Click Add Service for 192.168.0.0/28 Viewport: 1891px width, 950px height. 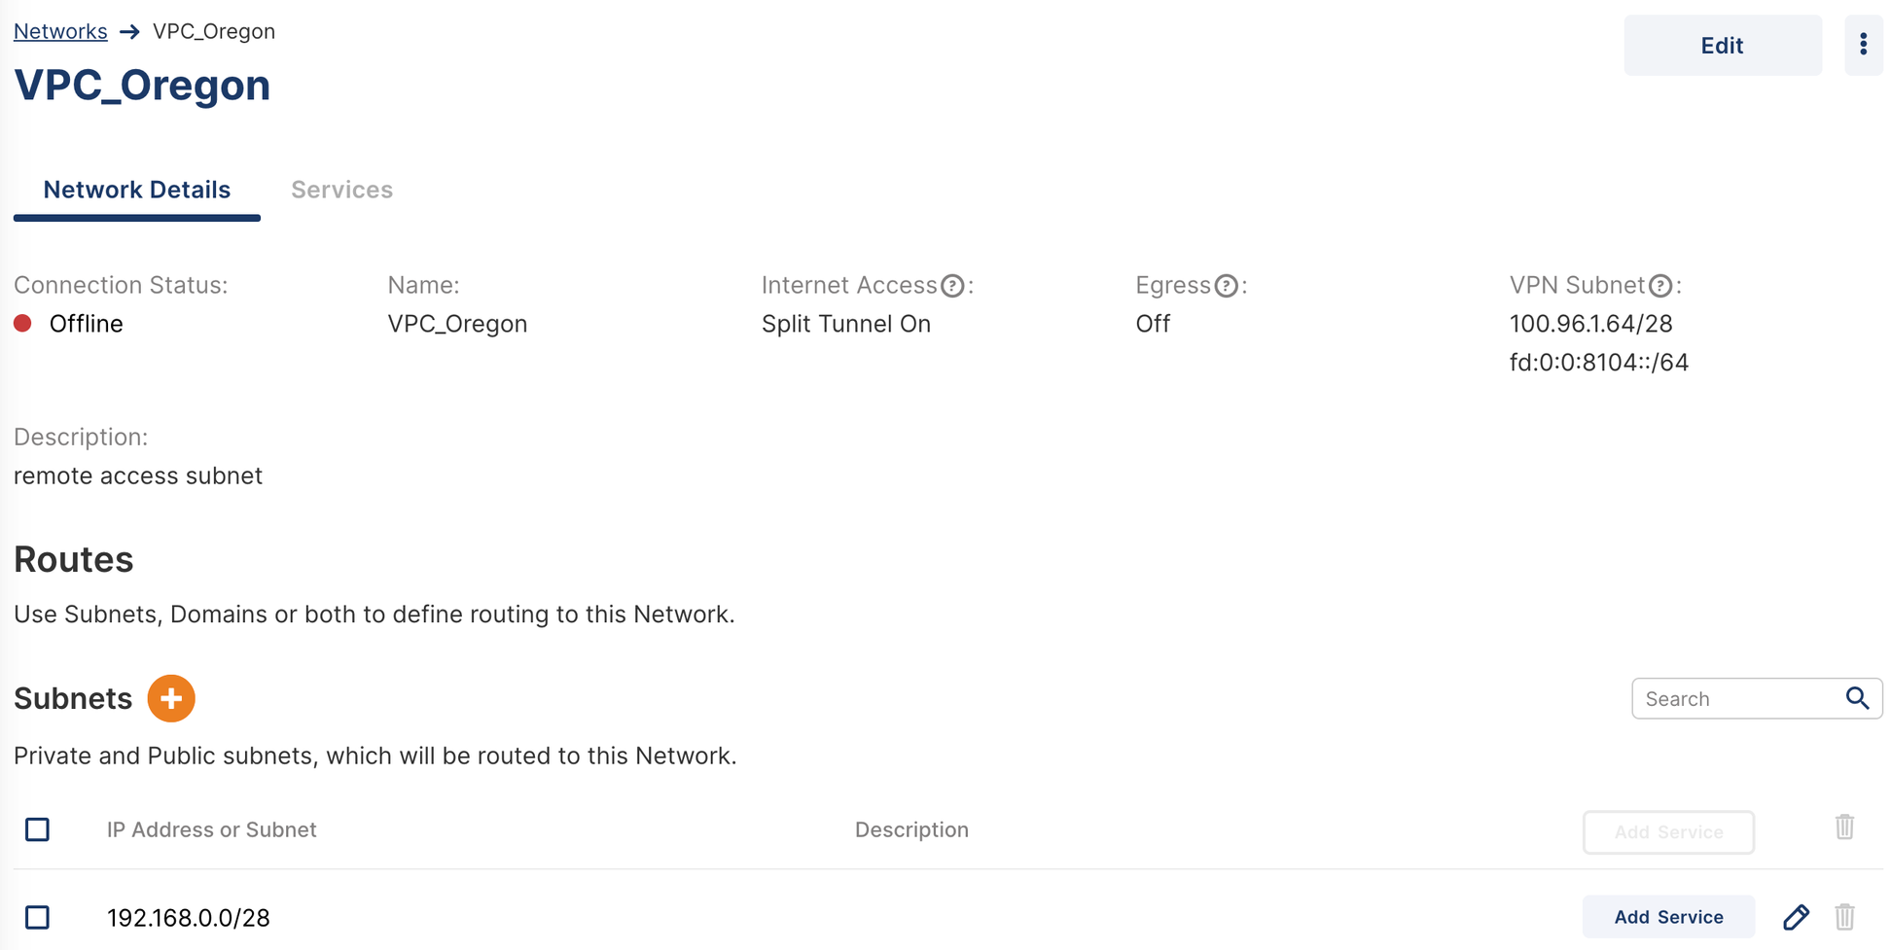1668,917
